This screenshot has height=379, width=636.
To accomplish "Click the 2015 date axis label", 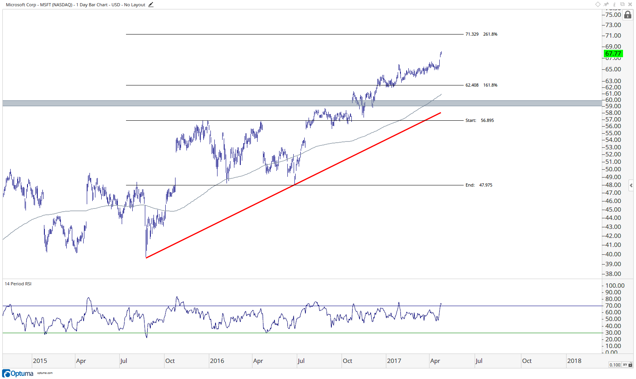I will 40,361.
